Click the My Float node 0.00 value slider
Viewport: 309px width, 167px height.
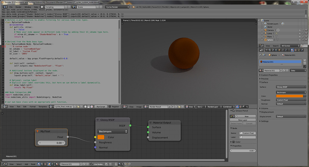pos(51,143)
